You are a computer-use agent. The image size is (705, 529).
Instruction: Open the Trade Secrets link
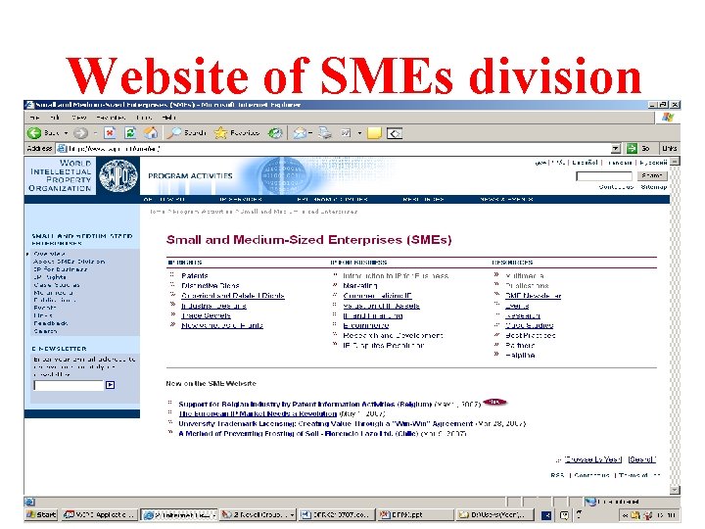coord(206,315)
